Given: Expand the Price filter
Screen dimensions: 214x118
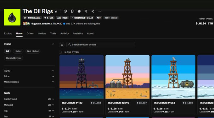Looking at the screenshot, I should [29, 76].
